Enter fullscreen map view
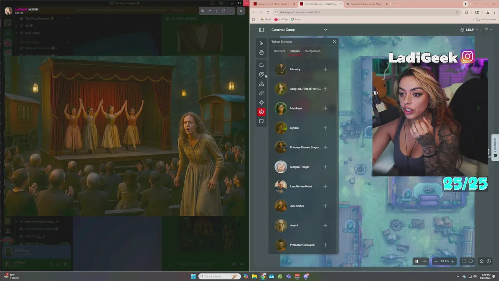The image size is (499, 281). [464, 261]
